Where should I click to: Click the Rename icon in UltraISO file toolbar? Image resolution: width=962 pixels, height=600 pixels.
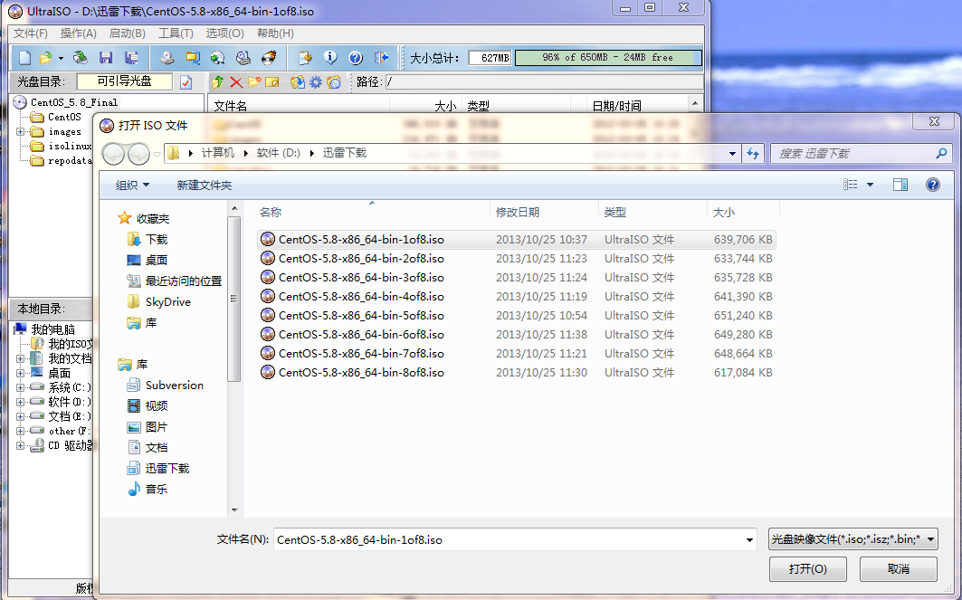point(272,81)
